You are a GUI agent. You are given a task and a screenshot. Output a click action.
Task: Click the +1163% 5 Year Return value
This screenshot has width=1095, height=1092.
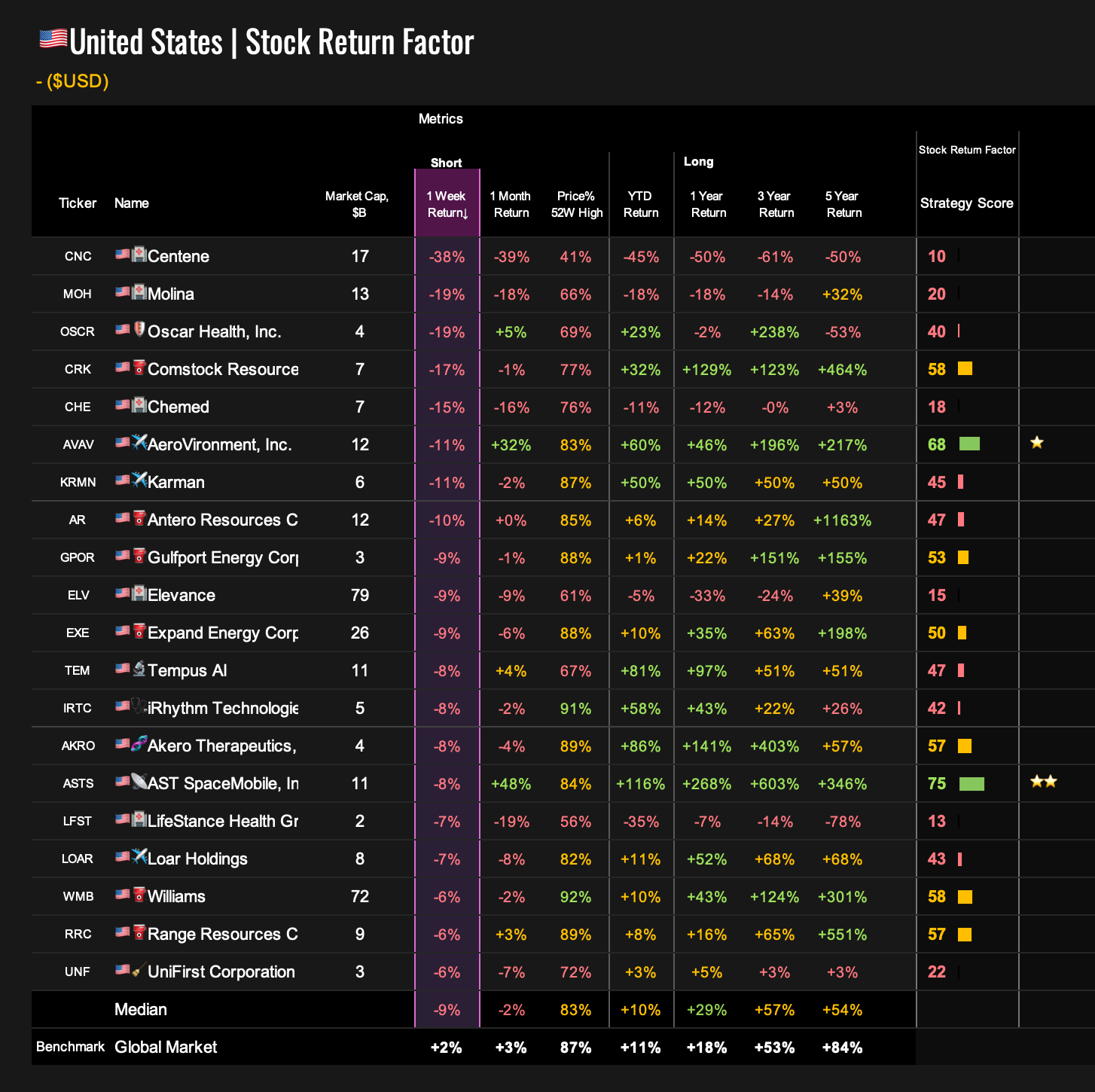(x=843, y=520)
